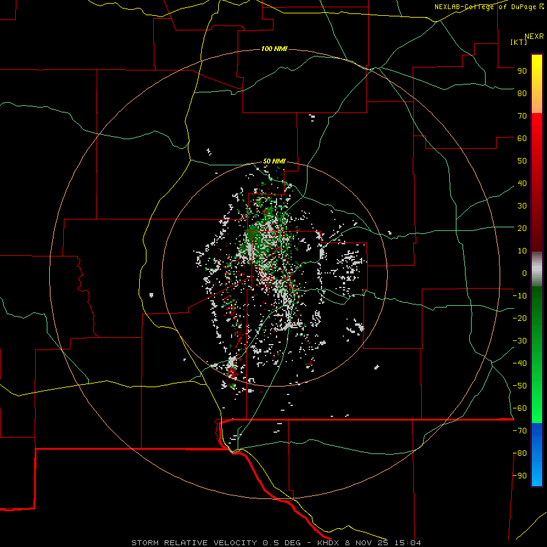Image resolution: width=547 pixels, height=547 pixels.
Task: Click the -90 value on the velocity scale
Action: point(520,476)
